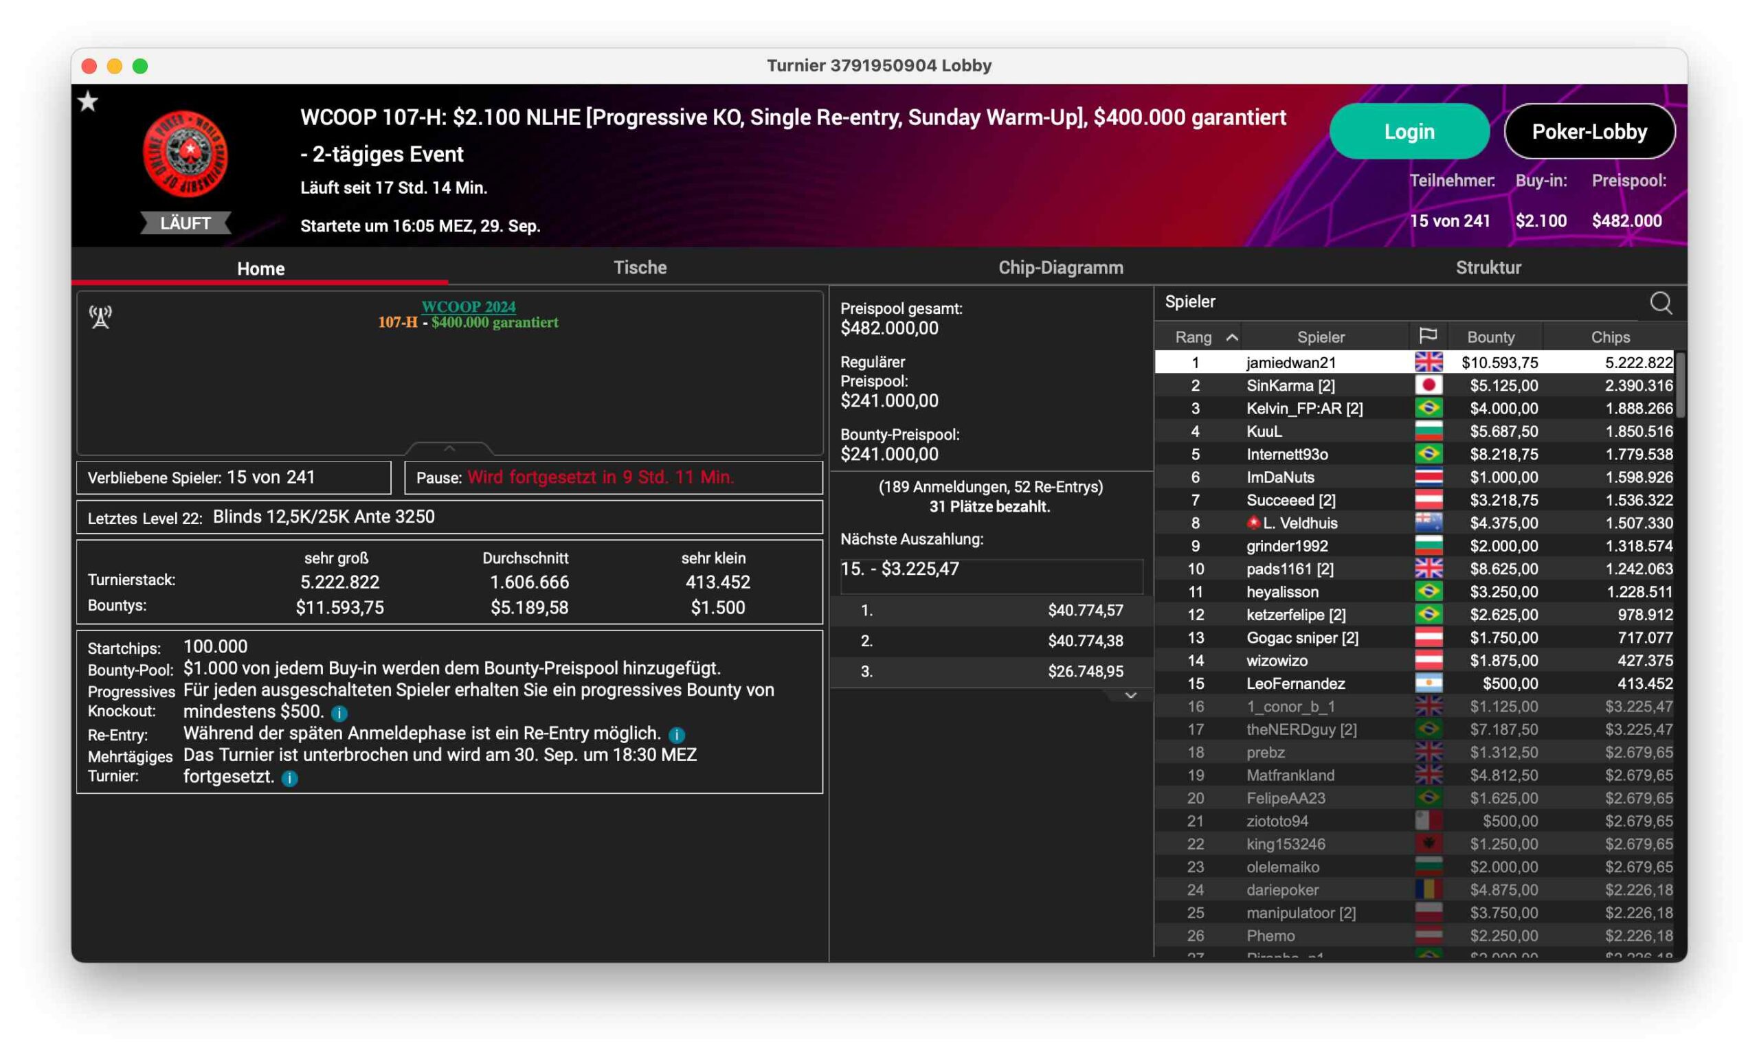Collapse the WCOOP 2024 banner panel
Image resolution: width=1759 pixels, height=1057 pixels.
[449, 448]
